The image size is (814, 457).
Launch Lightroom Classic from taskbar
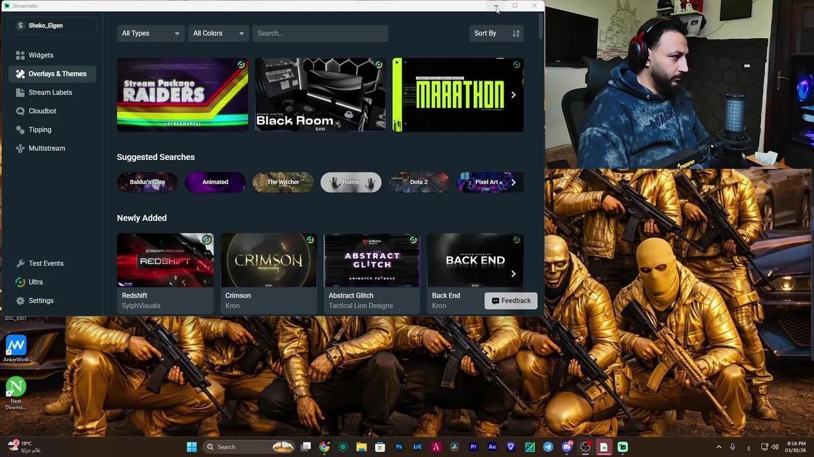click(417, 447)
